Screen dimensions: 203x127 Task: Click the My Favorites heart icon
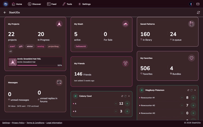192,58
